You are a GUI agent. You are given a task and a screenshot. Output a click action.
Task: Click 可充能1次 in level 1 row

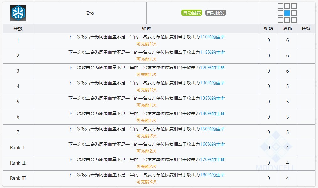tap(146, 44)
